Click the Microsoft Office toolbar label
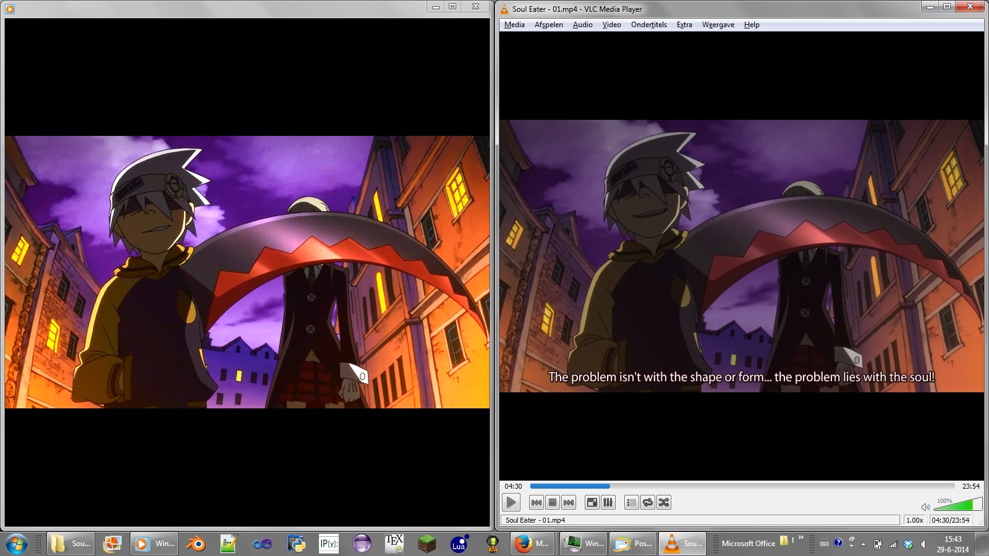This screenshot has height=556, width=989. click(748, 544)
